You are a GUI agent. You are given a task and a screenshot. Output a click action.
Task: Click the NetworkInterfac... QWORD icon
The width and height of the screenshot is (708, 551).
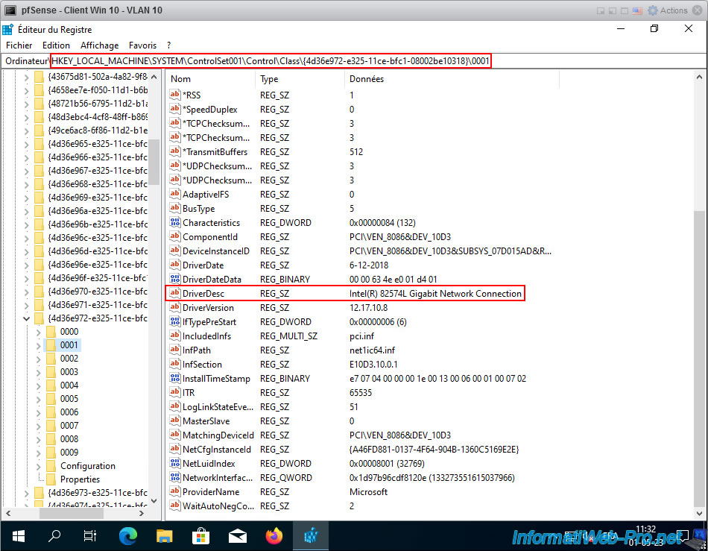coord(174,477)
